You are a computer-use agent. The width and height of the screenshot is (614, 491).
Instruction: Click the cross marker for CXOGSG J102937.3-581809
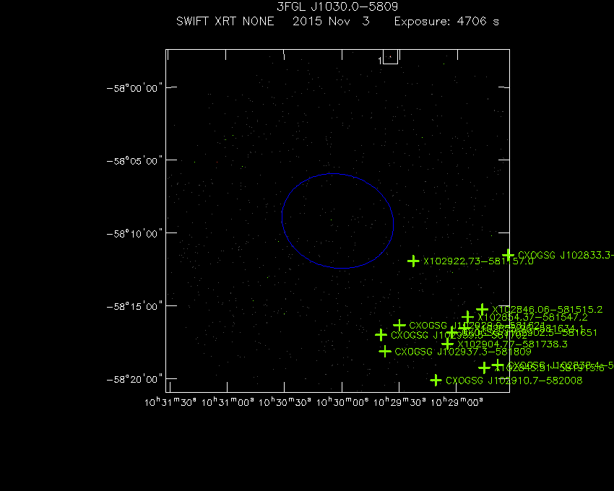point(385,351)
